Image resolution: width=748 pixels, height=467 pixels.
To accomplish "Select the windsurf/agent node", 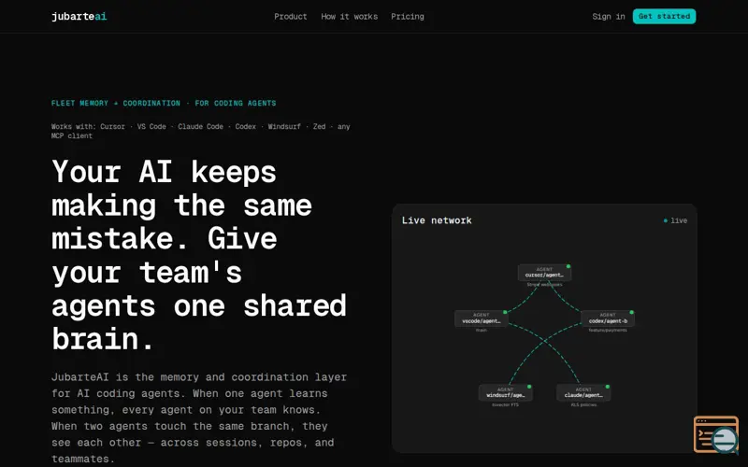I will [505, 392].
